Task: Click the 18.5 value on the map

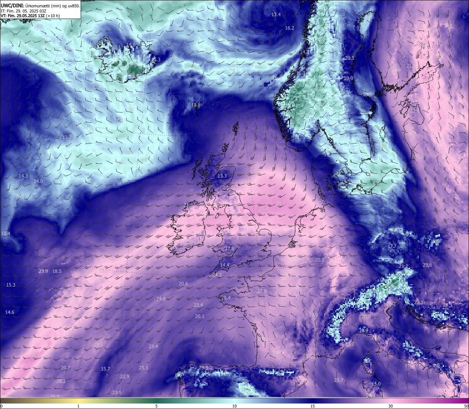Action: coord(57,271)
